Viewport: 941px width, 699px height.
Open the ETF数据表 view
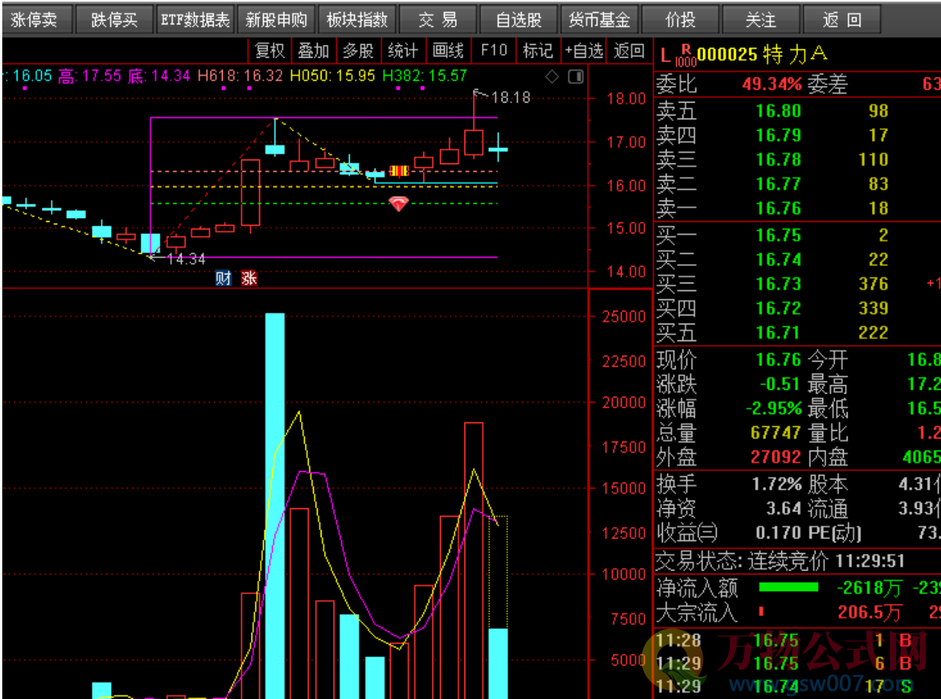pyautogui.click(x=195, y=20)
